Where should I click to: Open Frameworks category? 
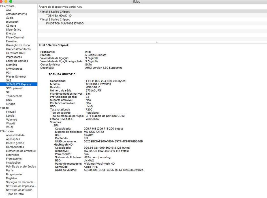(14, 159)
